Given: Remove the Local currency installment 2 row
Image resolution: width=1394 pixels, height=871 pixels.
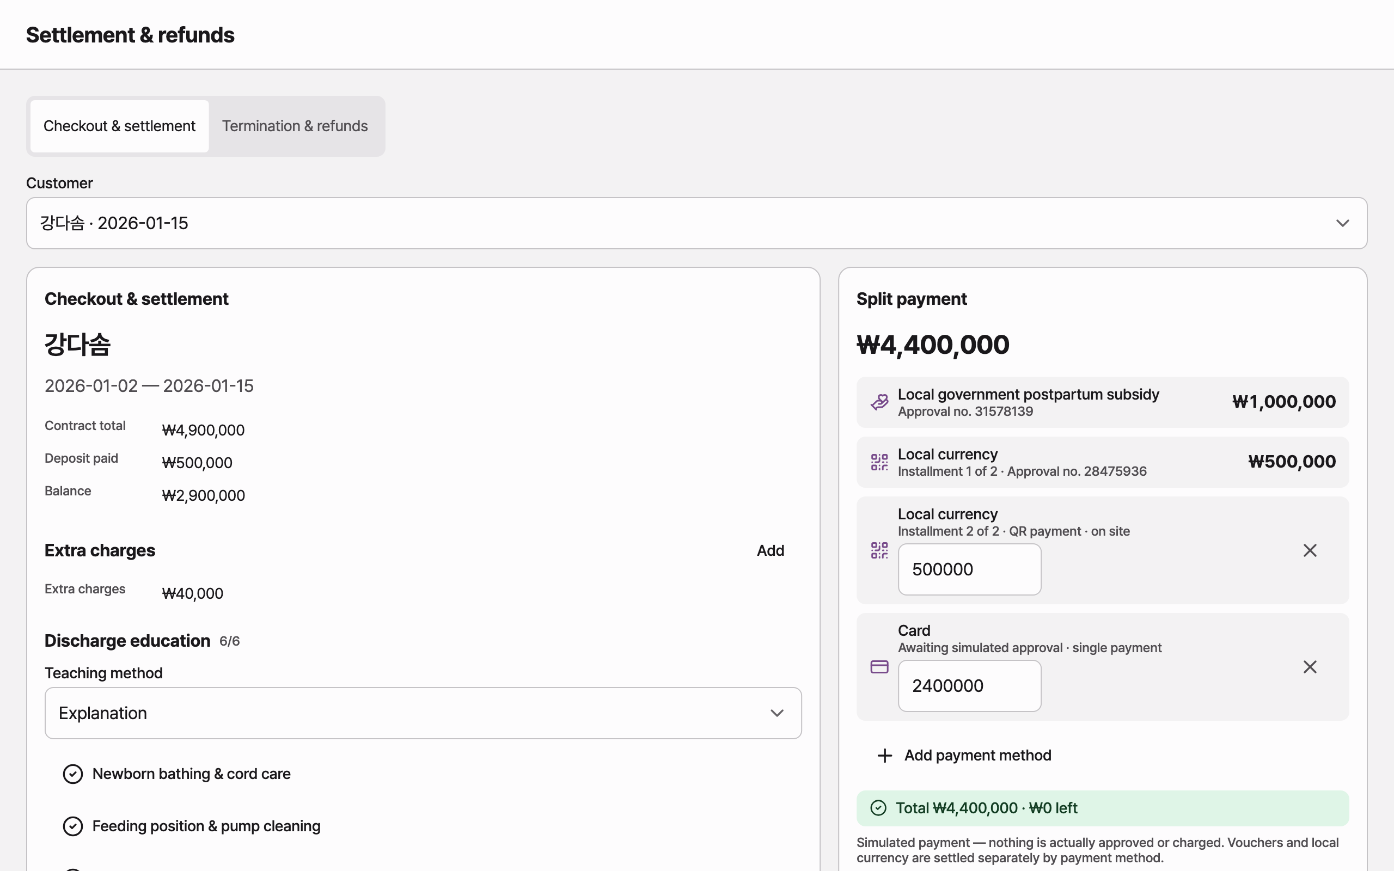Looking at the screenshot, I should [x=1310, y=550].
